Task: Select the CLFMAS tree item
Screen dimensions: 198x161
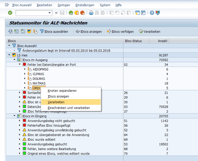Action: coord(38,74)
